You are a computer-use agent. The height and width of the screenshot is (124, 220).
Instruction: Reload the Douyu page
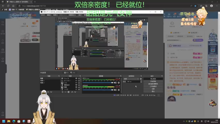pyautogui.click(x=8, y=6)
